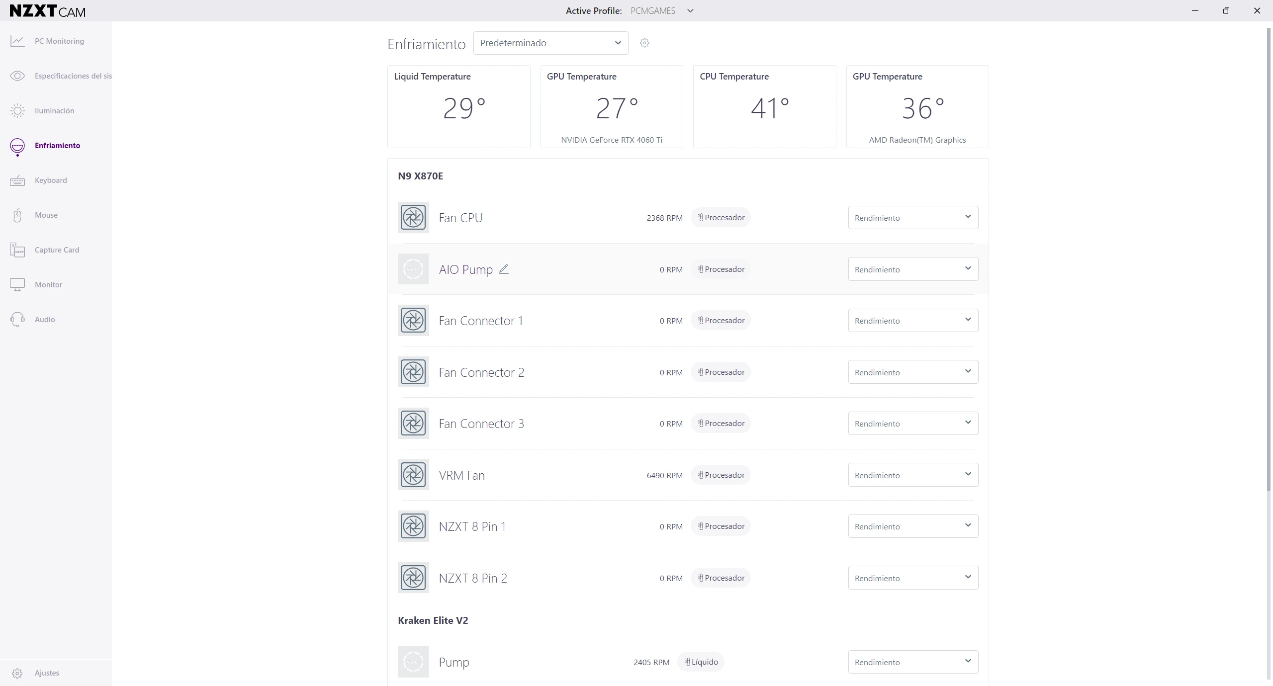Click the Monitor icon in sidebar
The width and height of the screenshot is (1273, 686).
(x=17, y=285)
